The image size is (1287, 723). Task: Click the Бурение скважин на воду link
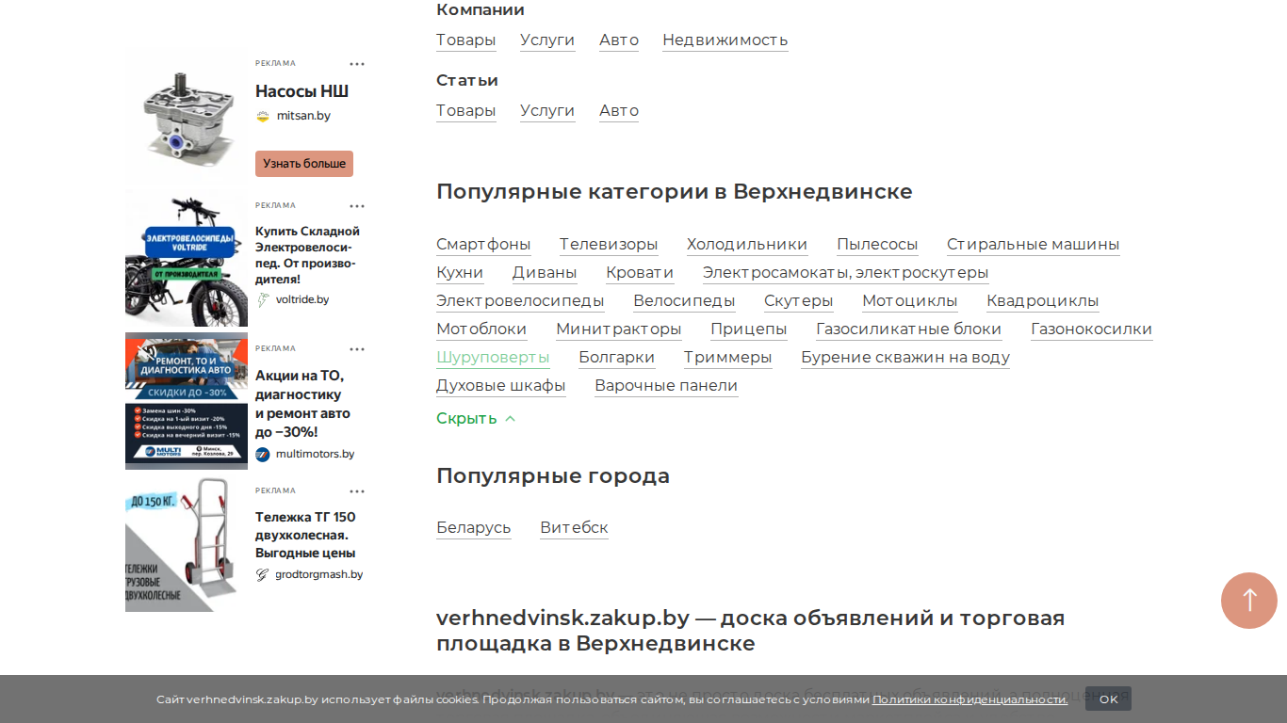point(905,358)
